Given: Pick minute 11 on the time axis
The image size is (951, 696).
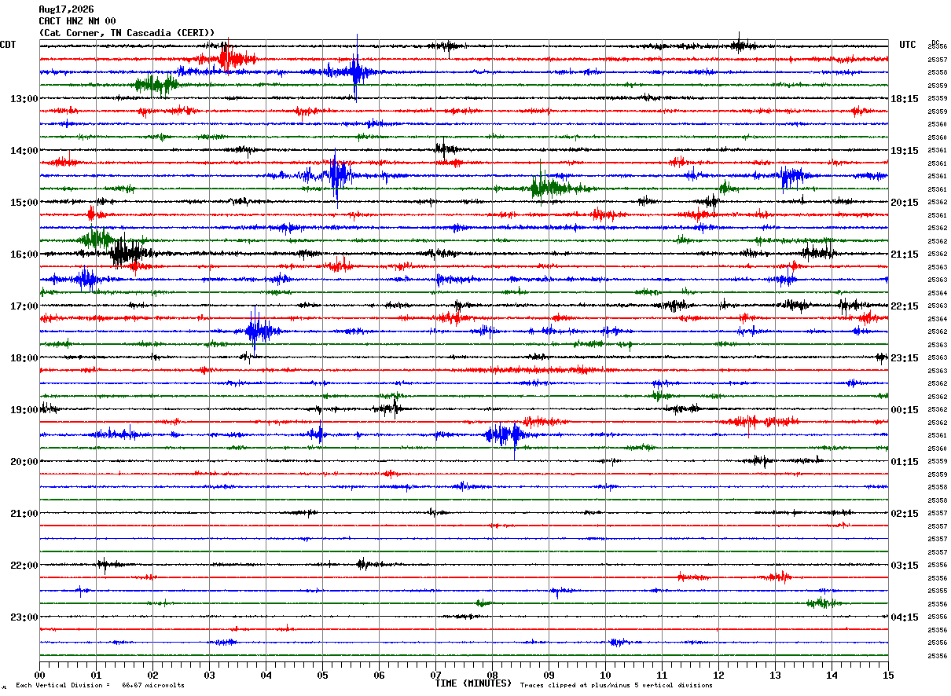Looking at the screenshot, I should (x=662, y=675).
